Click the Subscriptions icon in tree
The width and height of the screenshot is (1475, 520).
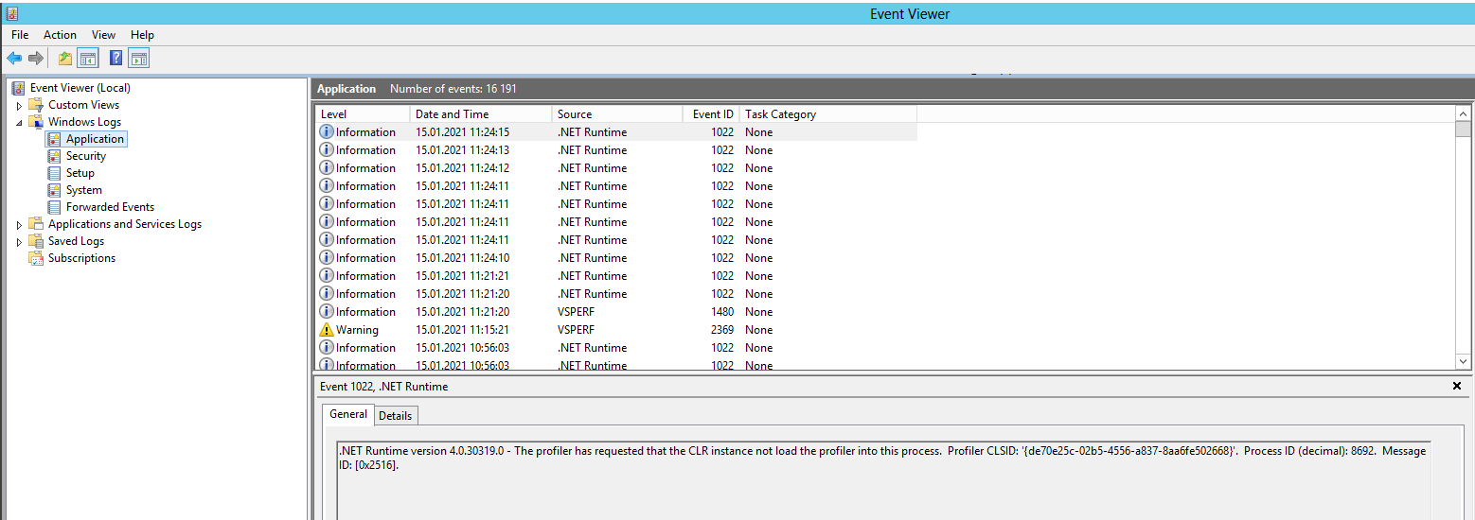(x=36, y=258)
